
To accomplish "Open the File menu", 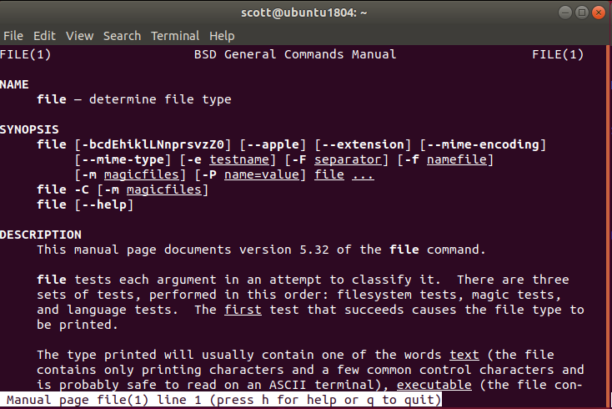I will pos(13,36).
